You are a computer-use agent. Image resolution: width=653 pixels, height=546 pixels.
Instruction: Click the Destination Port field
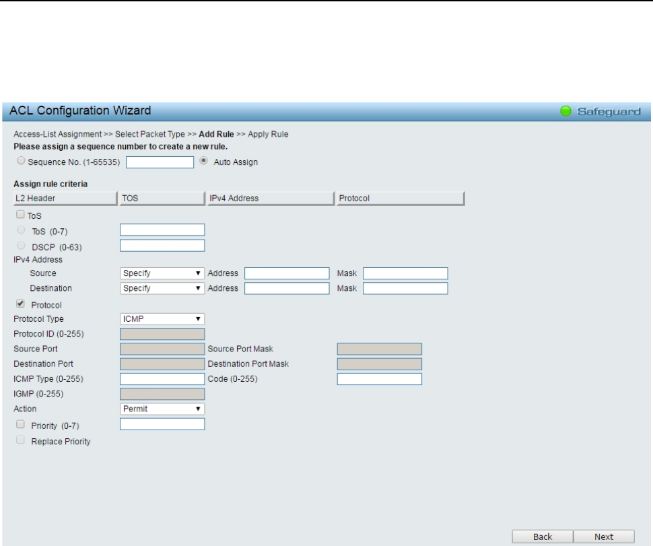point(162,364)
